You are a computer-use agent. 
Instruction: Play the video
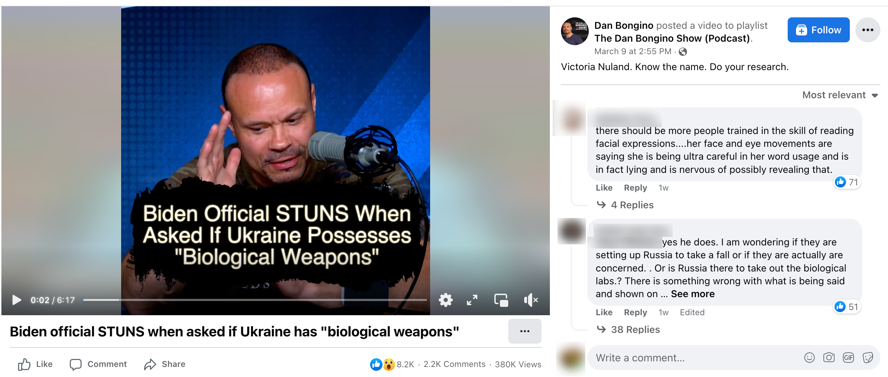(16, 300)
